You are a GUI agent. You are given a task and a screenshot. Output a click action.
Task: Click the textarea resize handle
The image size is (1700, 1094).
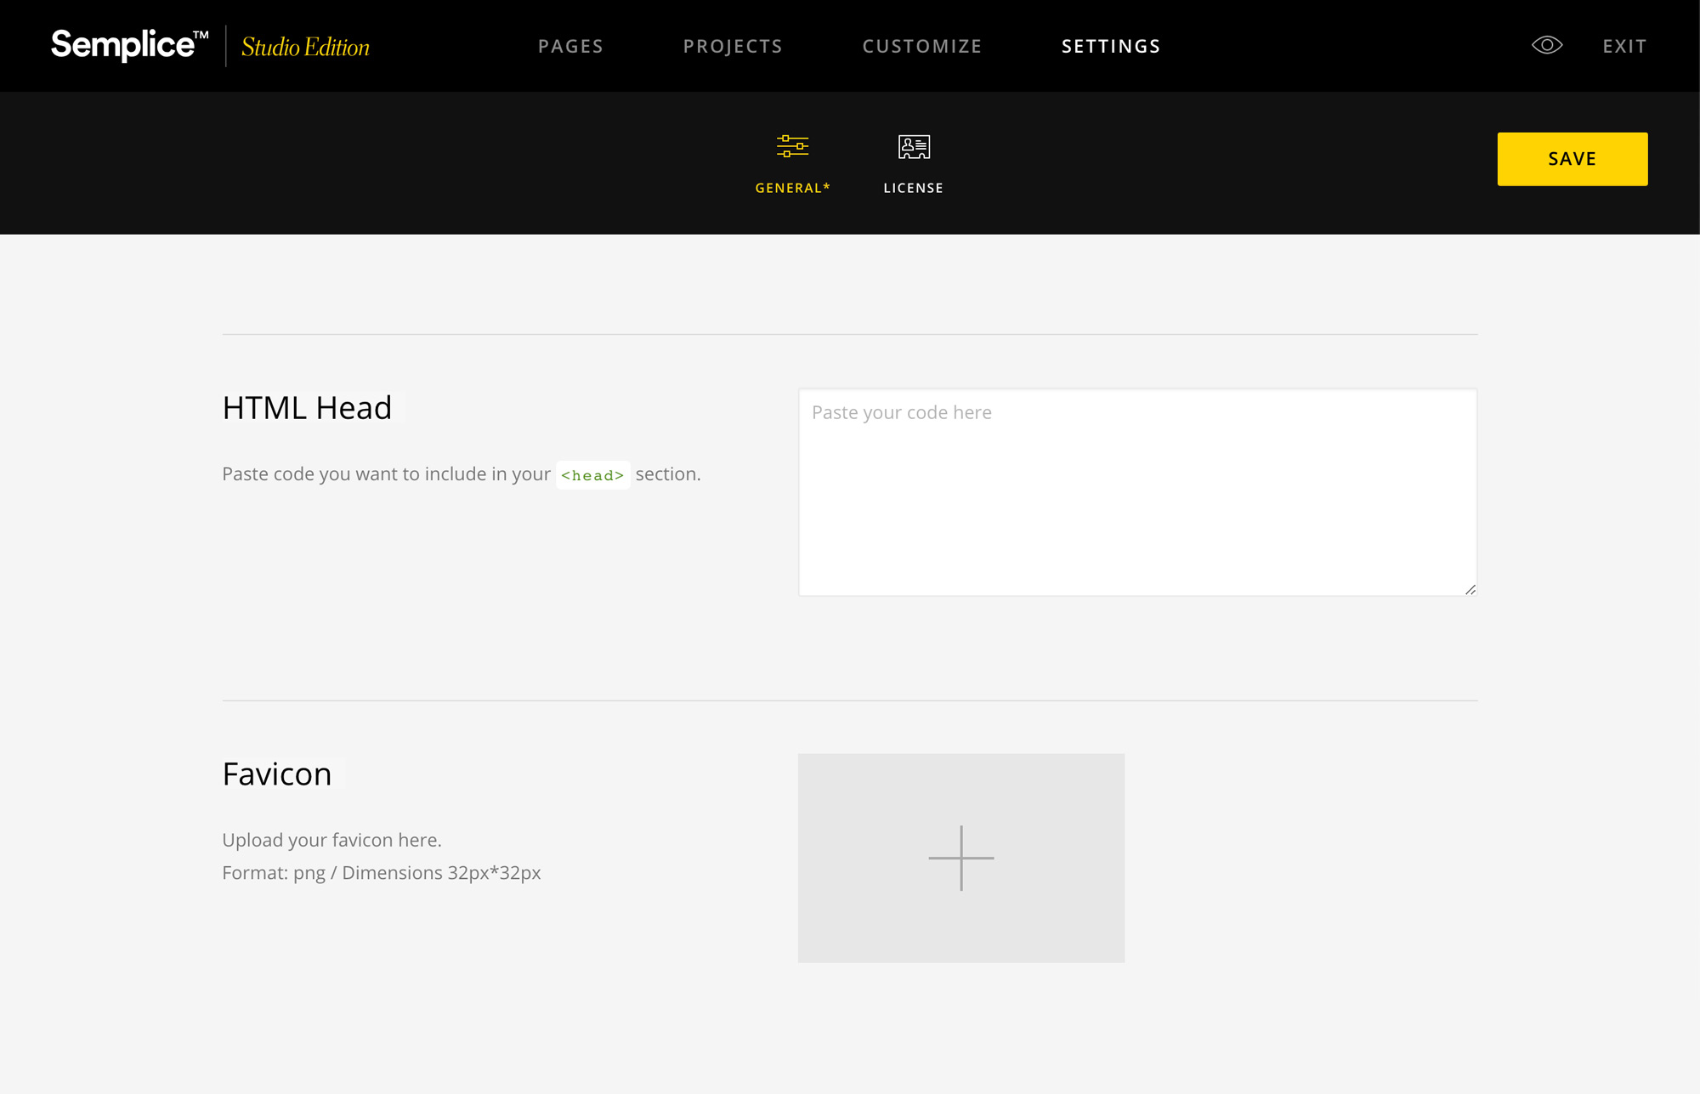point(1470,589)
